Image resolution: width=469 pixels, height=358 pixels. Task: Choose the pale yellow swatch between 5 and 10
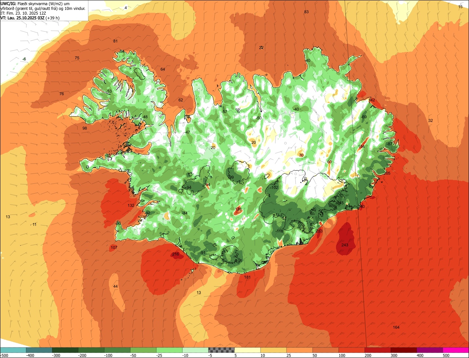[x=247, y=350]
